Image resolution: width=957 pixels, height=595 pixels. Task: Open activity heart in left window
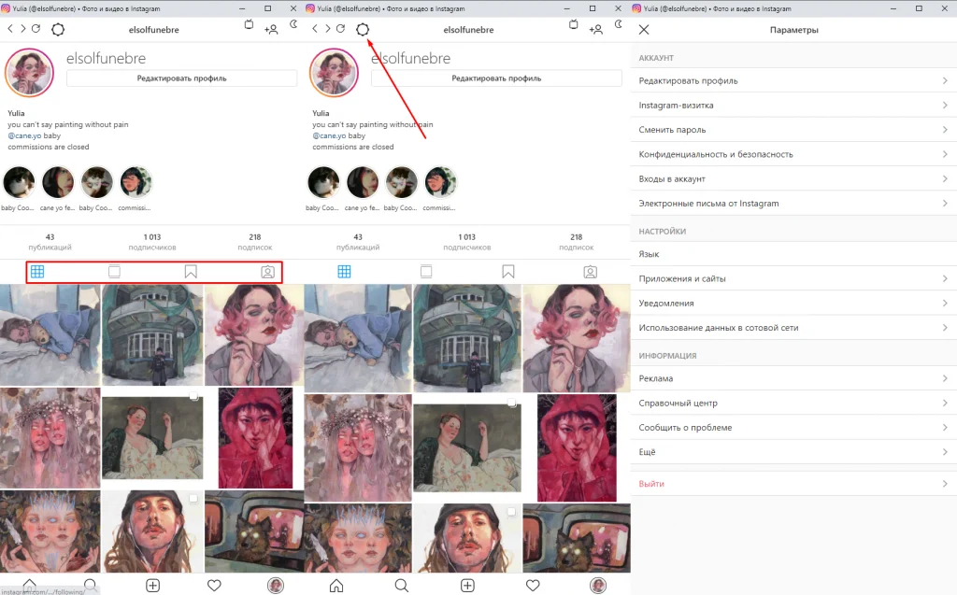214,586
